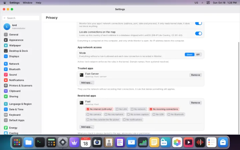
Task: Open the app store bag in dock
Action: [223, 142]
